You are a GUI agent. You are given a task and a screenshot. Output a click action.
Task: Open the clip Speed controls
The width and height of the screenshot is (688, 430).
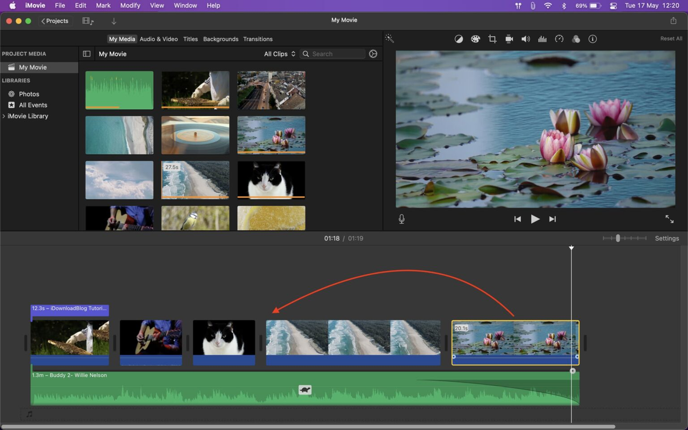tap(559, 39)
